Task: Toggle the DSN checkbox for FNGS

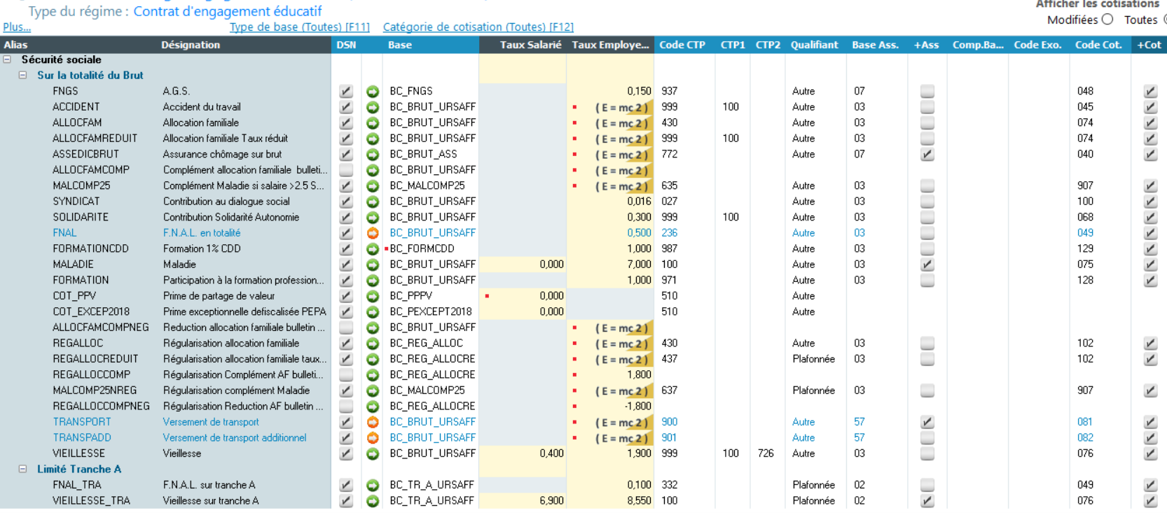Action: coord(346,91)
